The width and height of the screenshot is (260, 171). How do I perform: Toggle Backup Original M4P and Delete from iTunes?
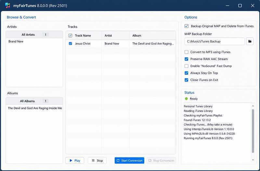(x=186, y=26)
